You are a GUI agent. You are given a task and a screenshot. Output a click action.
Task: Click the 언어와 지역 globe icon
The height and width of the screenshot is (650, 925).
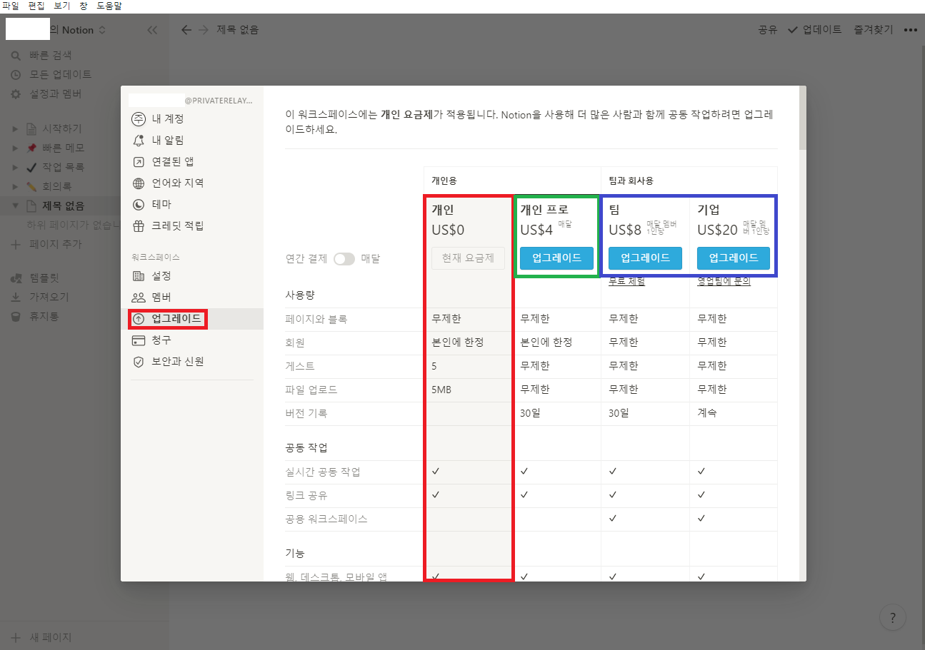pyautogui.click(x=139, y=183)
